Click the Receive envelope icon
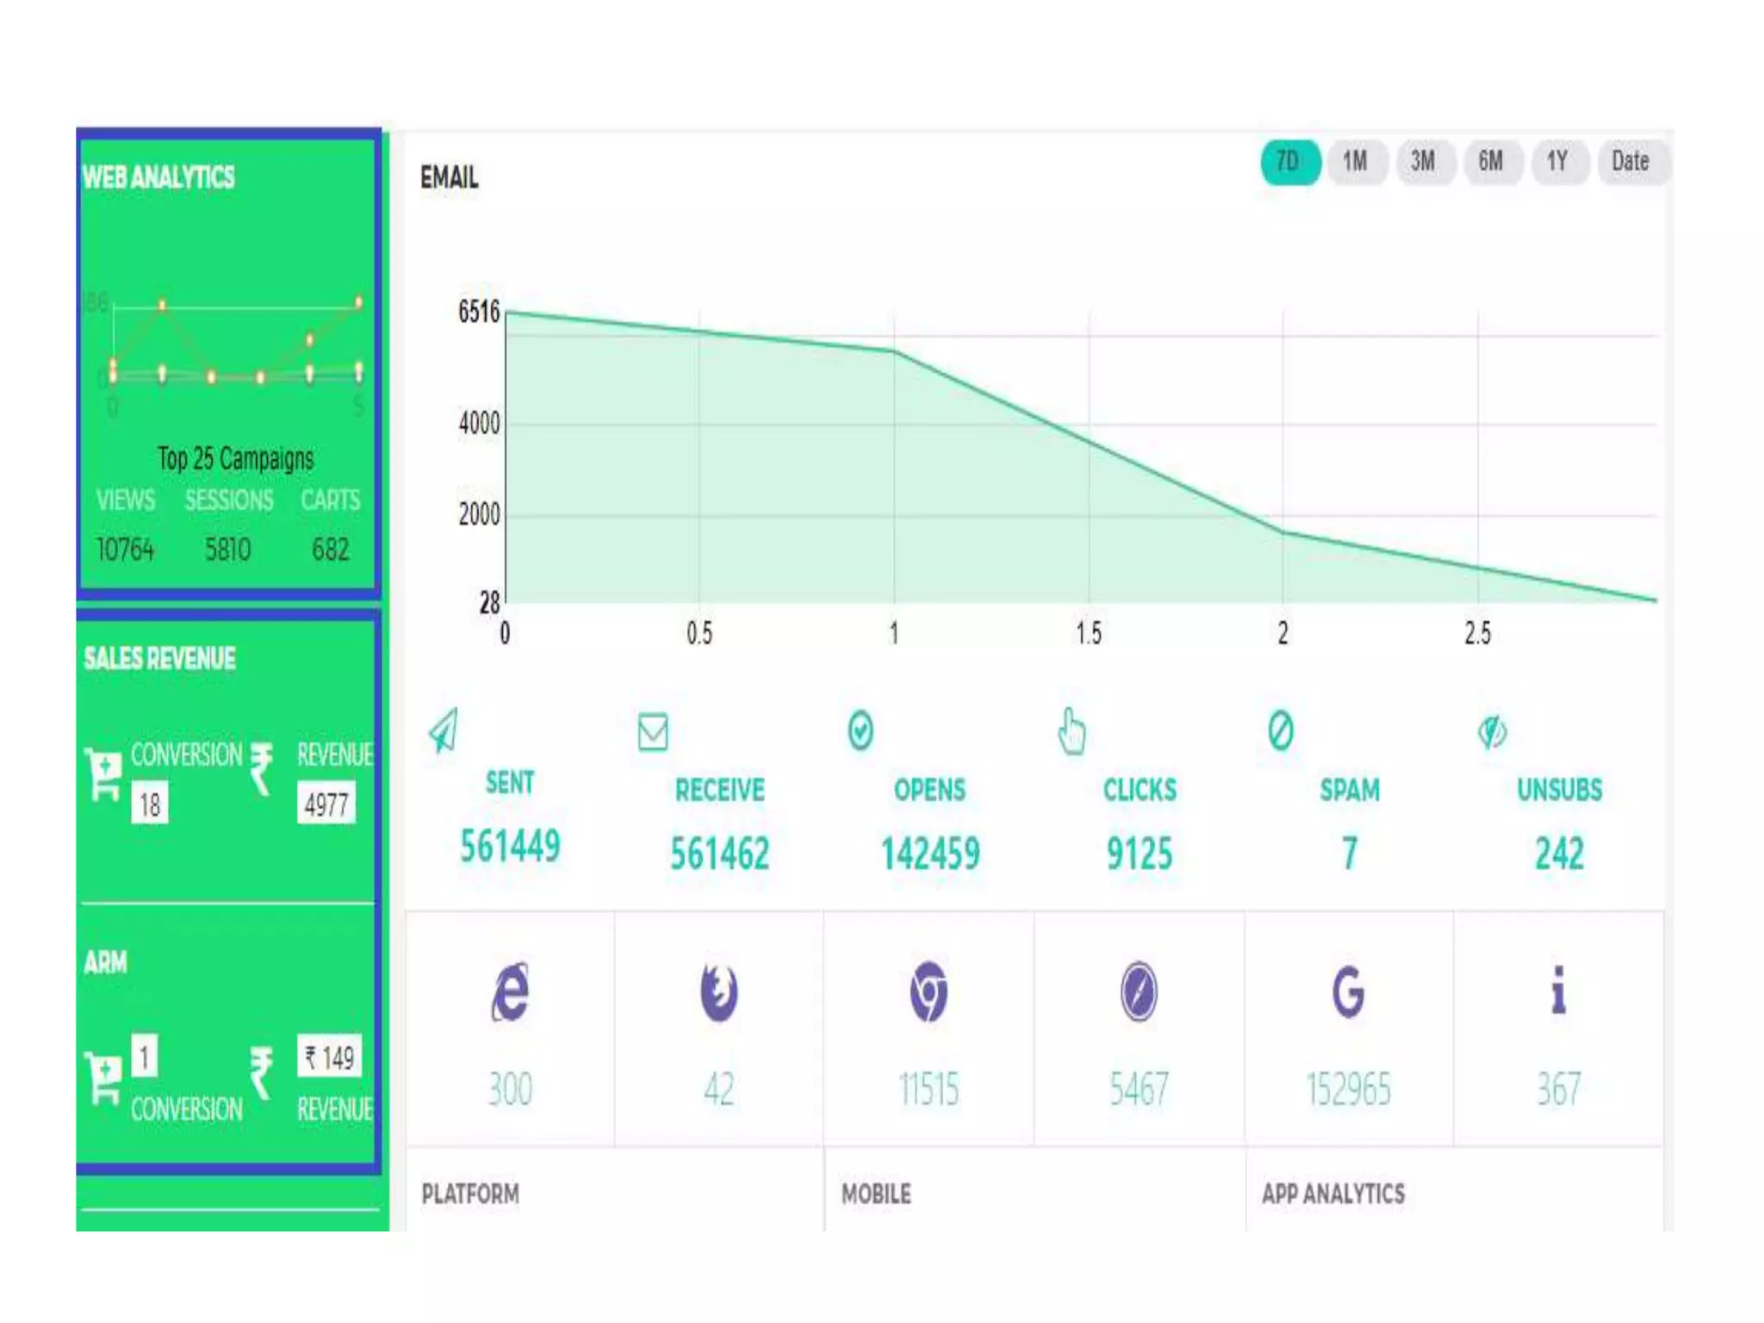This screenshot has width=1764, height=1323. pyautogui.click(x=653, y=732)
